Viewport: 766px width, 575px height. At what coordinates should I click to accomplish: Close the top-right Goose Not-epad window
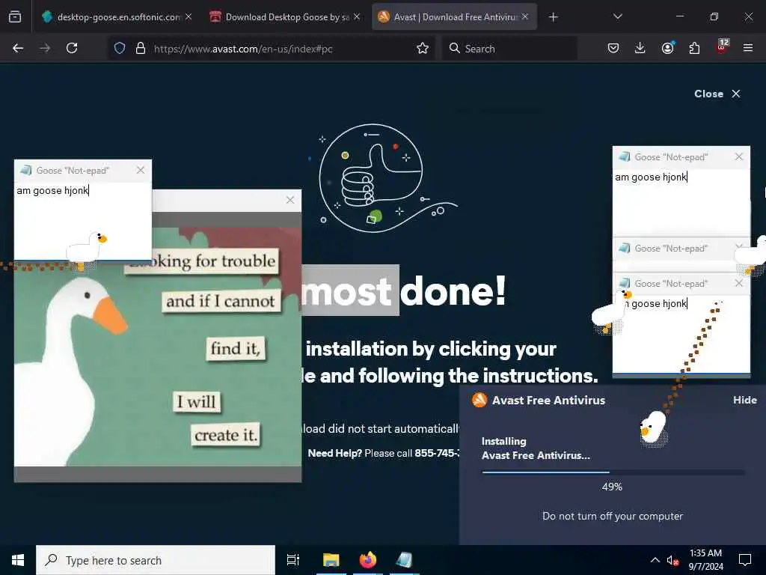point(739,156)
